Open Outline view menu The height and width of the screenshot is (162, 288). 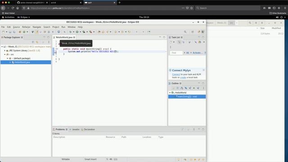(x=203, y=88)
